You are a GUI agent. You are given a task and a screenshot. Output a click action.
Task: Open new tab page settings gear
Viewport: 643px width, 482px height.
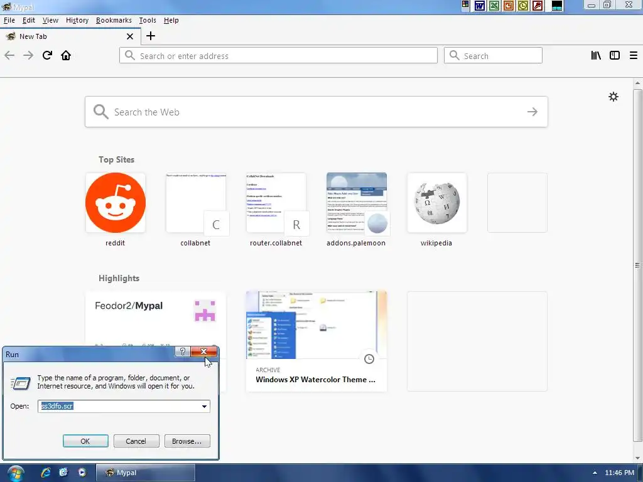[x=613, y=97]
